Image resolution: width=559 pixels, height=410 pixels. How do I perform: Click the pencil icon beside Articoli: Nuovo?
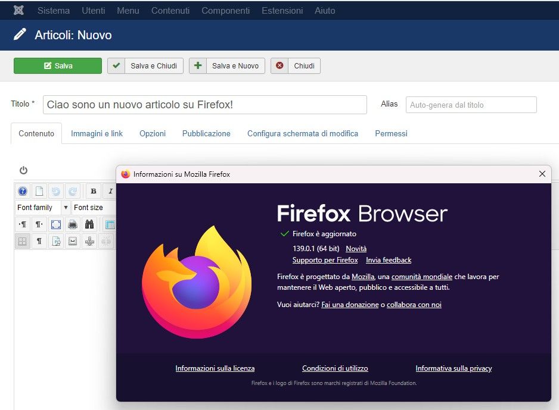point(20,35)
